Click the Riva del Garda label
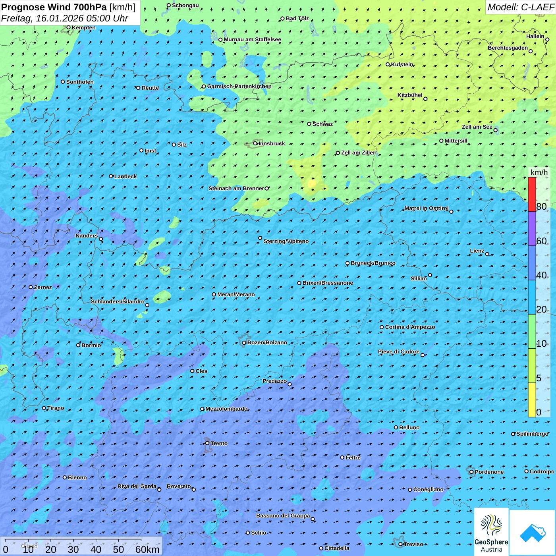 pos(137,486)
